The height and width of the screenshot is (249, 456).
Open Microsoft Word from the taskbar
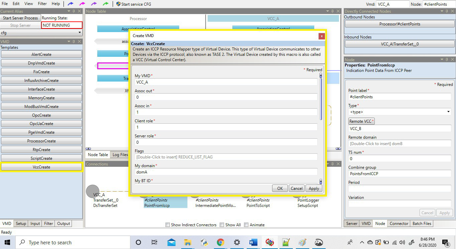(x=253, y=242)
